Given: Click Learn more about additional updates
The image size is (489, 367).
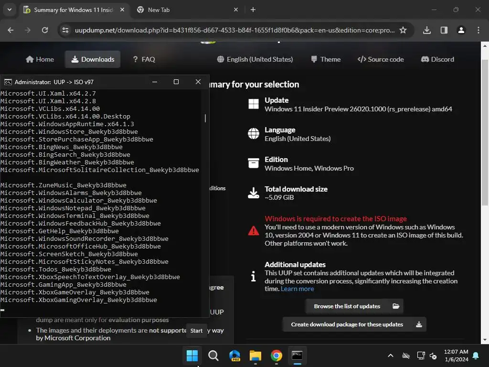Looking at the screenshot, I should coord(297,289).
